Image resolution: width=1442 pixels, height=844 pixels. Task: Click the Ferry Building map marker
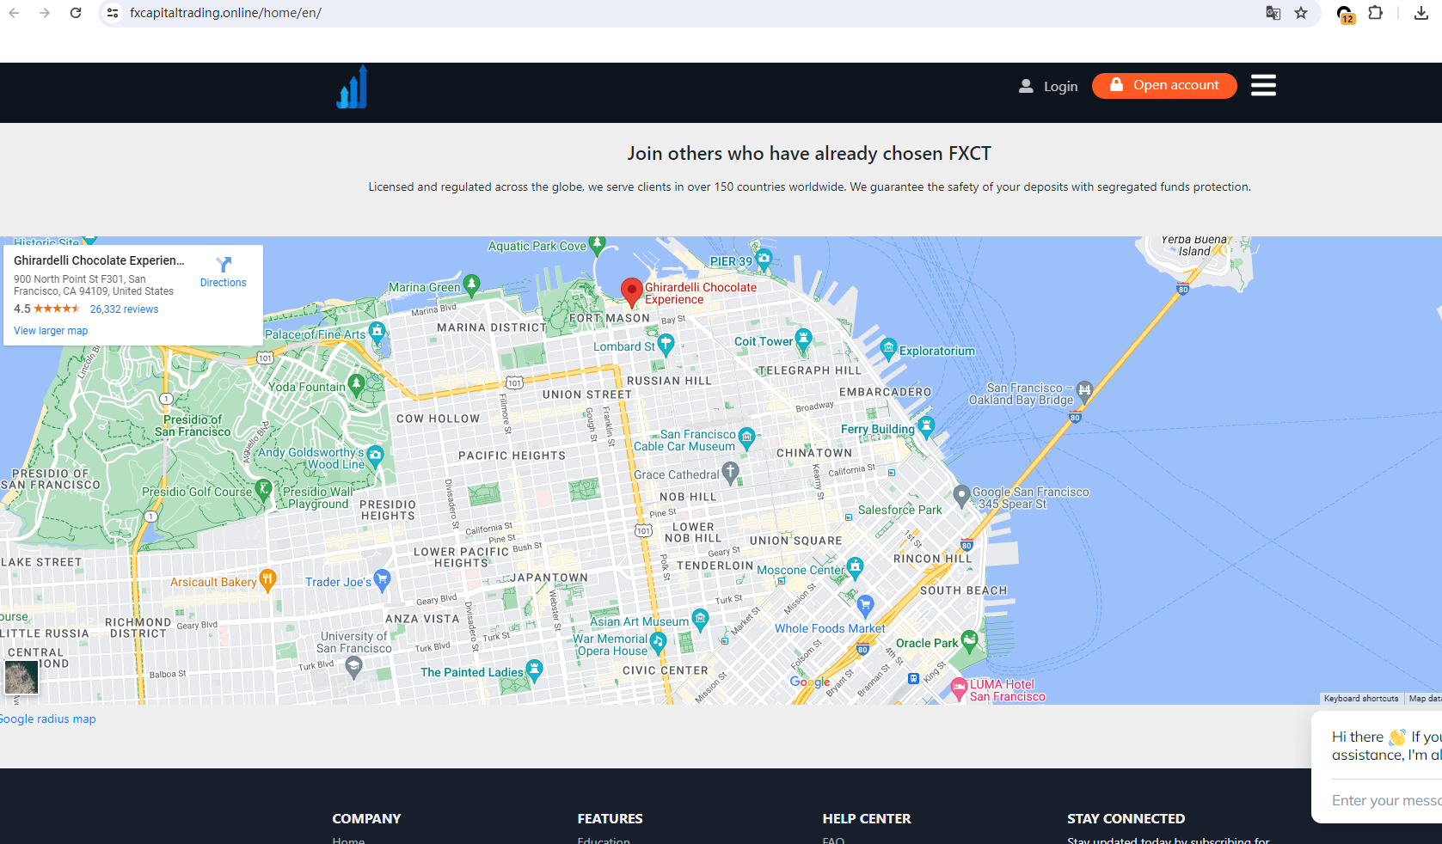coord(926,426)
